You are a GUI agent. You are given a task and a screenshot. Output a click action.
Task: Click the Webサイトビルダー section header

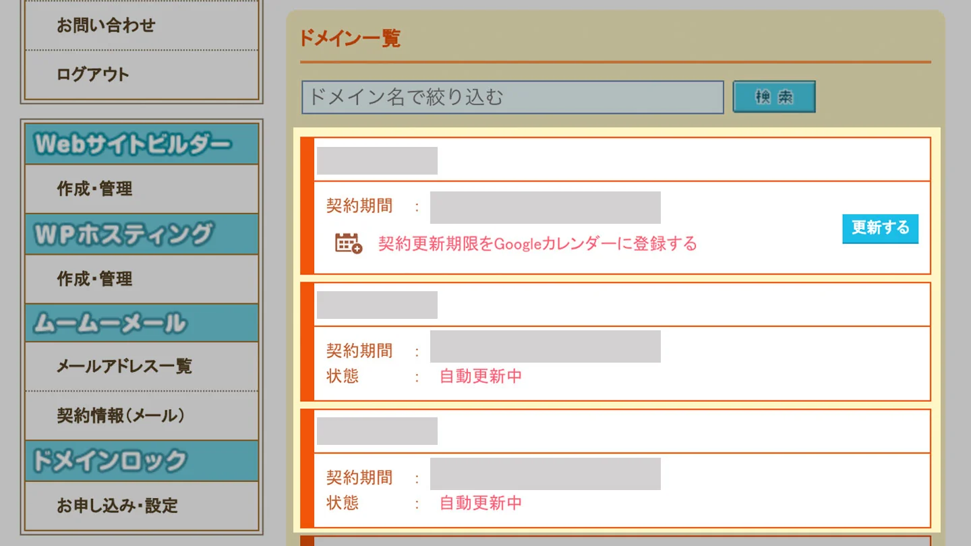tap(142, 144)
